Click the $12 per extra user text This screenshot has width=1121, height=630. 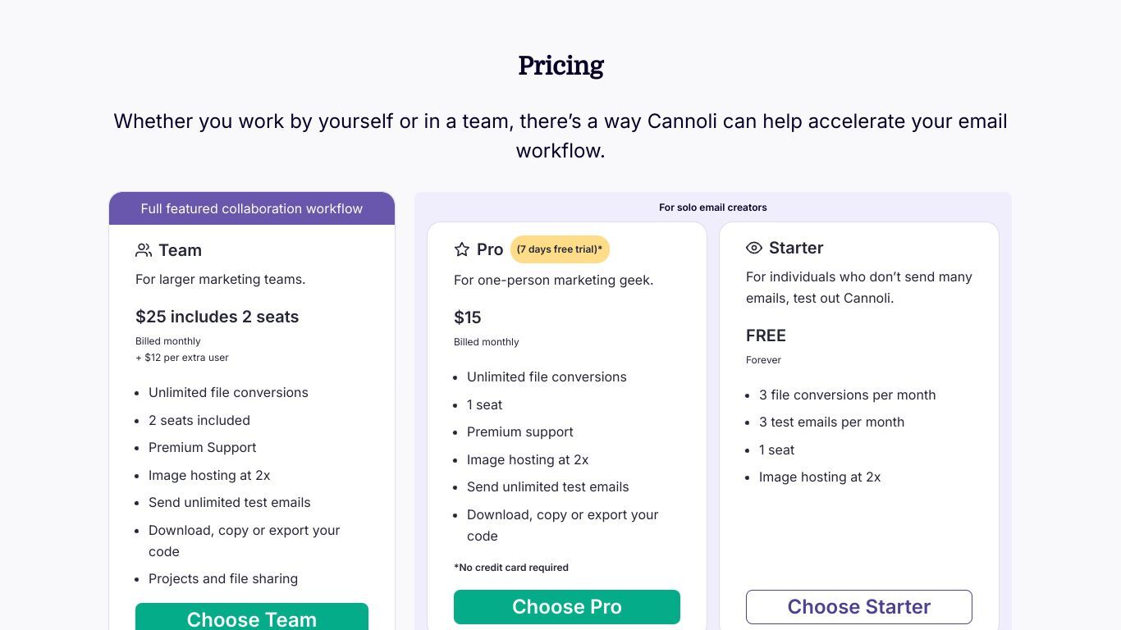pos(182,358)
